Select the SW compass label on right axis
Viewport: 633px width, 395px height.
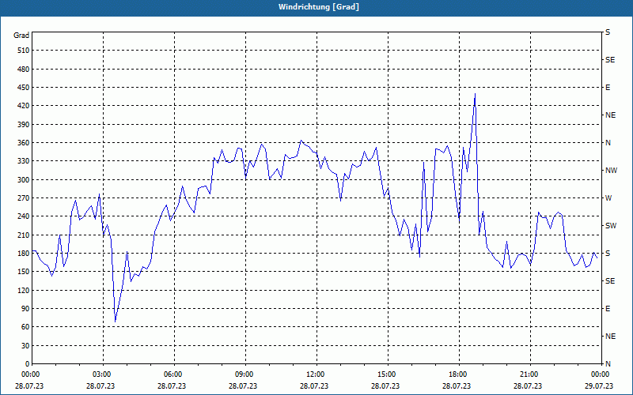tap(611, 226)
